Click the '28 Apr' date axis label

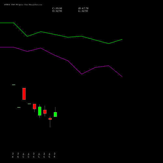pyautogui.click(x=44, y=155)
